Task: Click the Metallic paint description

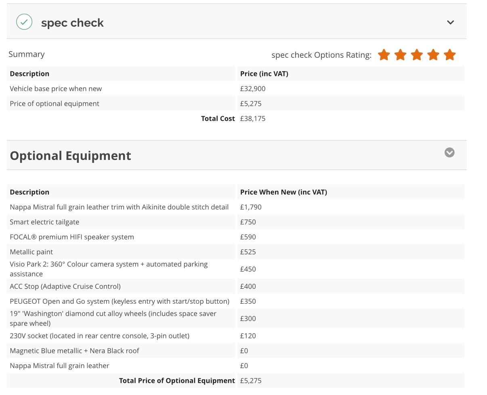Action: pyautogui.click(x=31, y=252)
